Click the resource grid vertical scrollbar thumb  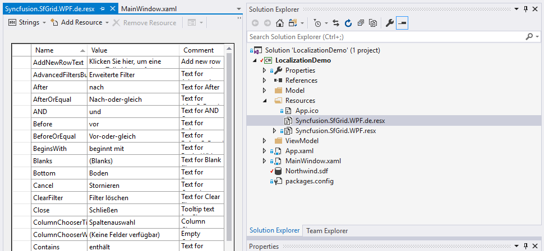pyautogui.click(x=229, y=147)
